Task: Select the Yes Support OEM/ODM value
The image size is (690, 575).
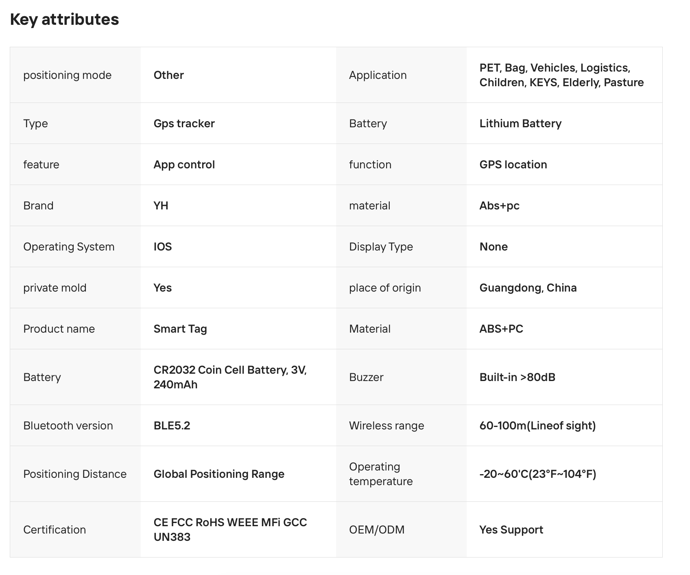Action: 511,529
